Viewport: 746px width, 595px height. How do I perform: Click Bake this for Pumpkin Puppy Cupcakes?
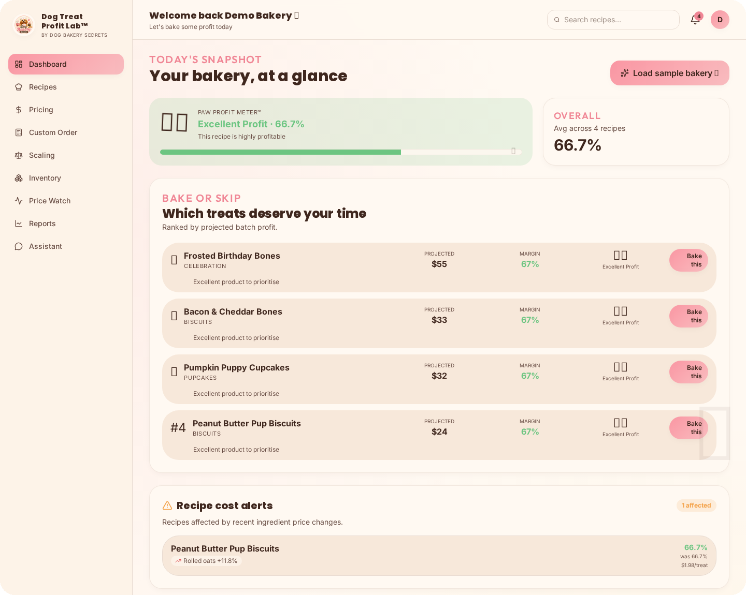coord(688,372)
